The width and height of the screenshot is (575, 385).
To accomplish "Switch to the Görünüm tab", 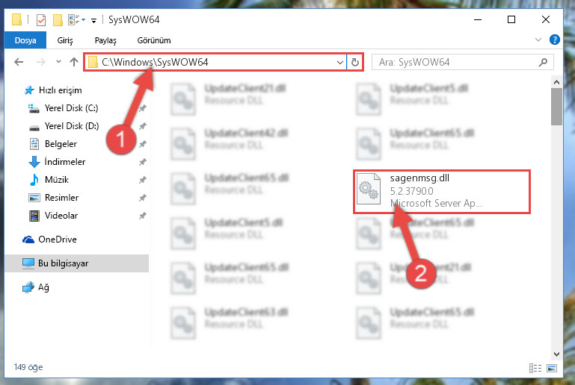I will coord(153,40).
